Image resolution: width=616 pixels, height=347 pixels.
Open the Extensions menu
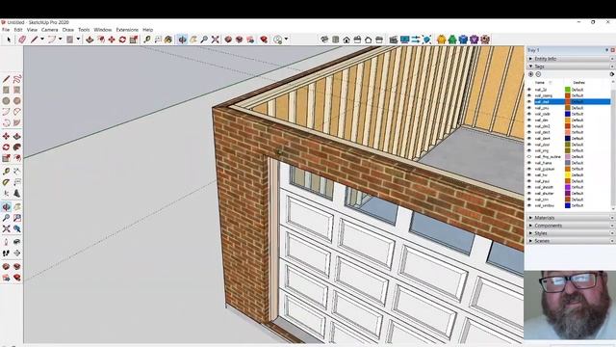[127, 30]
